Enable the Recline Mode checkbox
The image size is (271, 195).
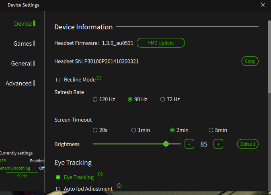point(58,80)
